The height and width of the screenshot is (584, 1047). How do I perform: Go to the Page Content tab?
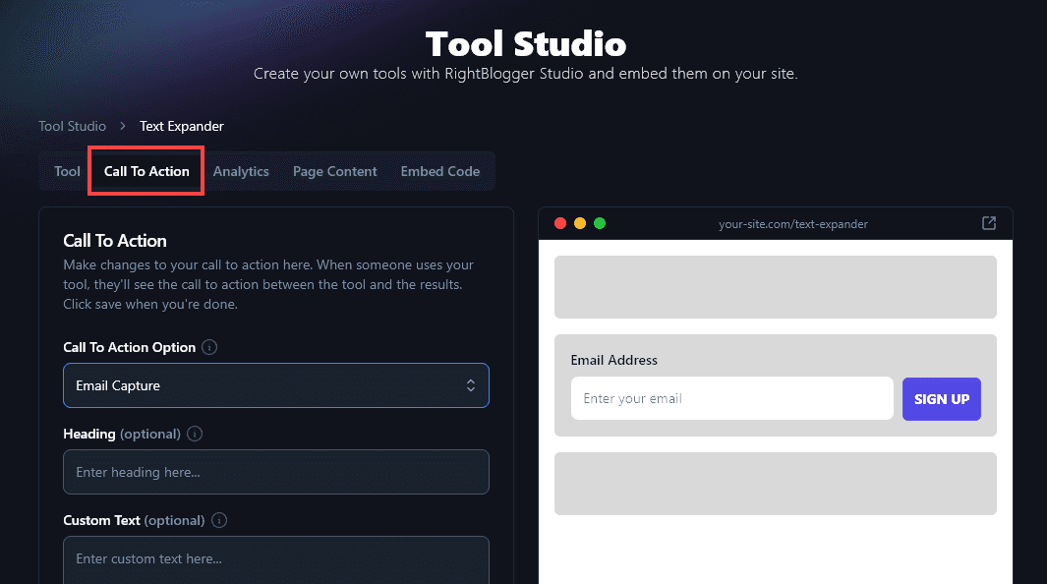click(334, 171)
